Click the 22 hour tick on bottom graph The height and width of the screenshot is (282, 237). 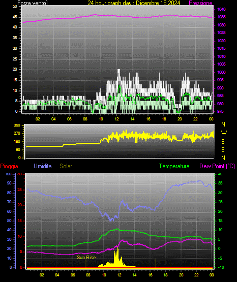tap(196, 275)
